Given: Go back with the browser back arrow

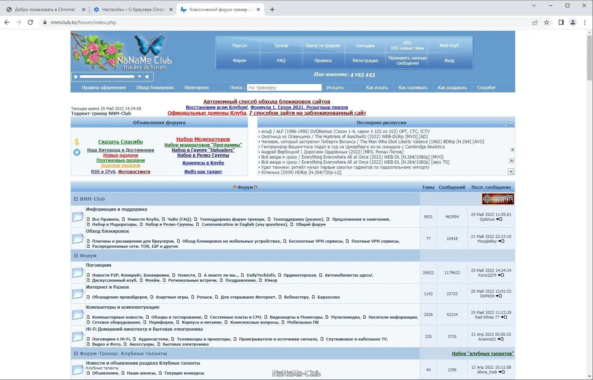Looking at the screenshot, I should pyautogui.click(x=7, y=22).
